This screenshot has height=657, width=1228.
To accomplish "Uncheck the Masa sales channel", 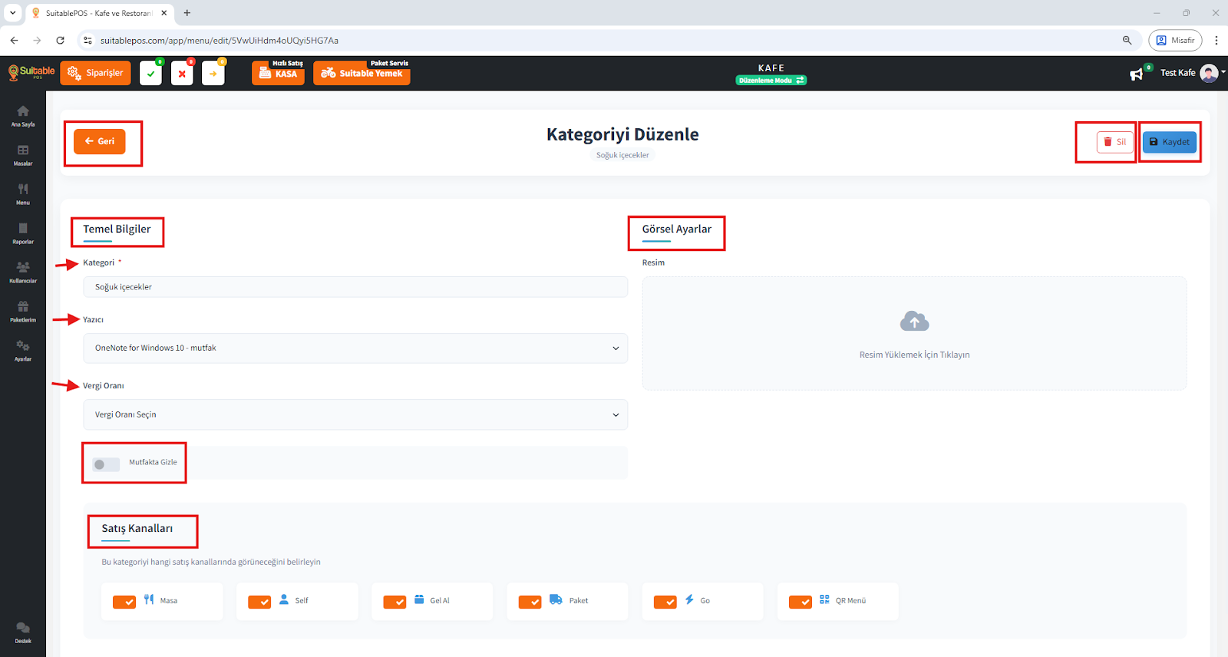I will point(124,603).
